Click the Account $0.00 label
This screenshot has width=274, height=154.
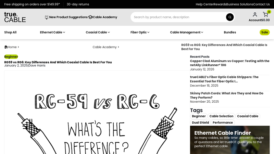259,20
